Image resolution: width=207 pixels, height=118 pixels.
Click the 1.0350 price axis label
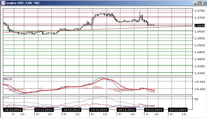point(200,66)
